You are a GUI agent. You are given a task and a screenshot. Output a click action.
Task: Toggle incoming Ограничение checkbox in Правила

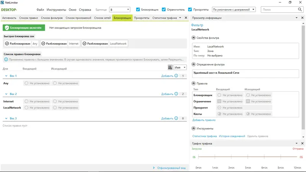(x=219, y=101)
